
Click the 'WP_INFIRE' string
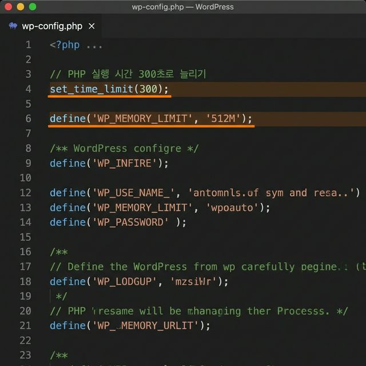(124, 163)
